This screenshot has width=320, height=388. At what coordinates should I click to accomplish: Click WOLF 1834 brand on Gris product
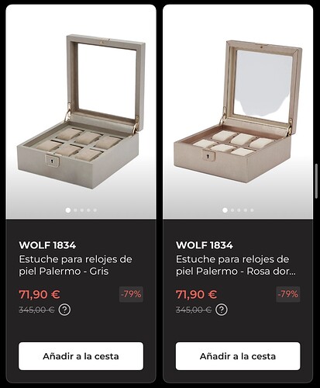tap(47, 245)
